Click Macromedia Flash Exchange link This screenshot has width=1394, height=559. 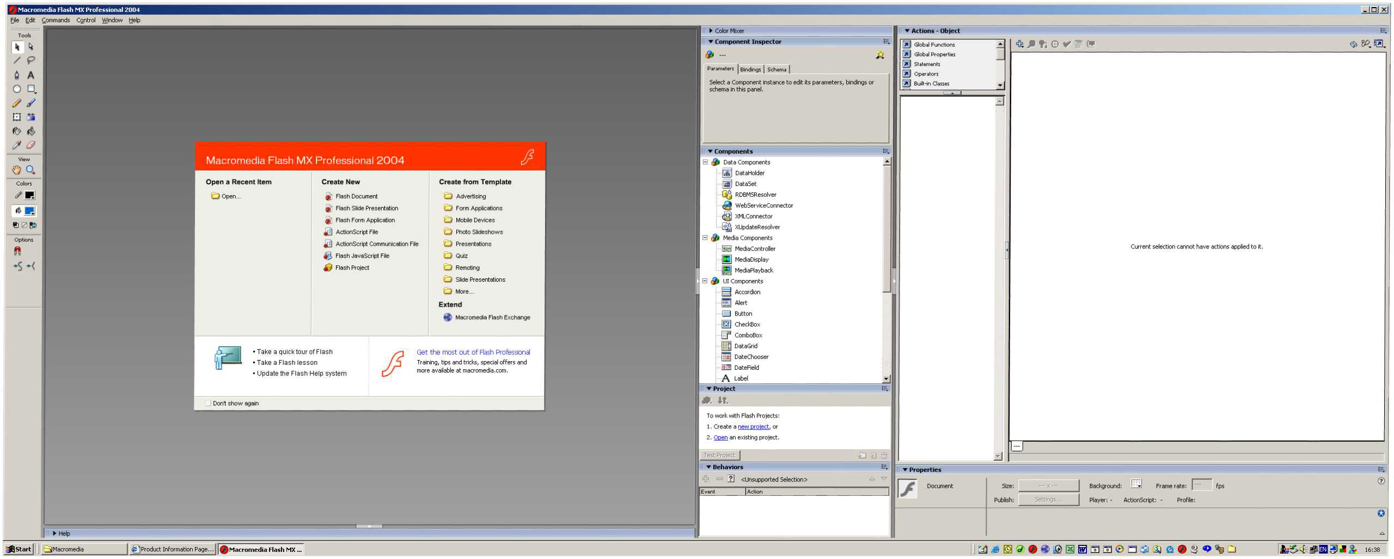[x=493, y=318]
